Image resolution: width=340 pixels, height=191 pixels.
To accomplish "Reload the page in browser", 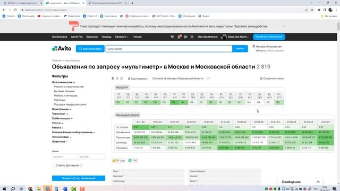I will click(x=15, y=10).
